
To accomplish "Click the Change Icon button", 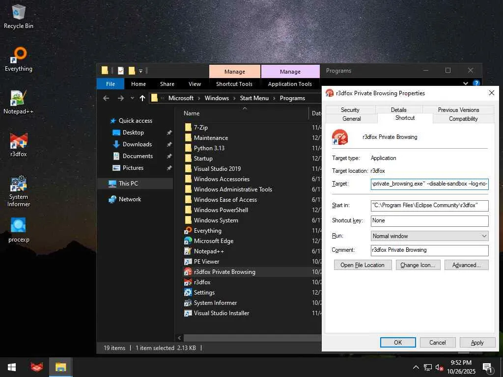I will tap(418, 265).
